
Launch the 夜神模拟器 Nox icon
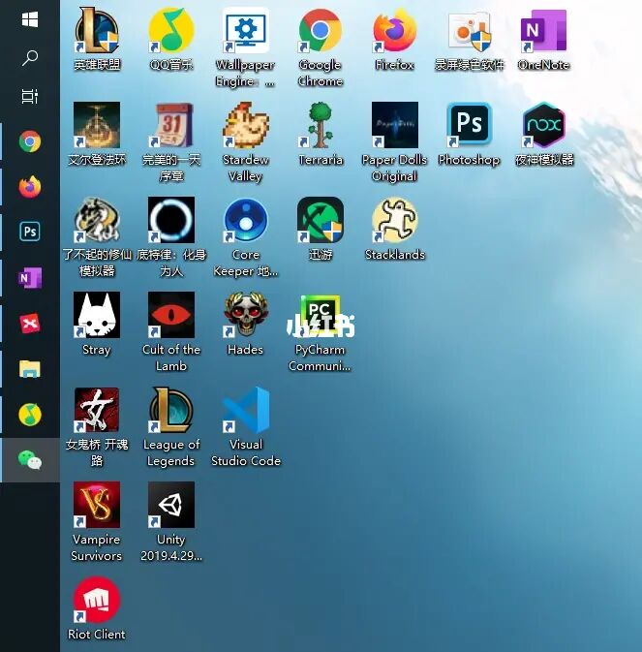pos(543,125)
